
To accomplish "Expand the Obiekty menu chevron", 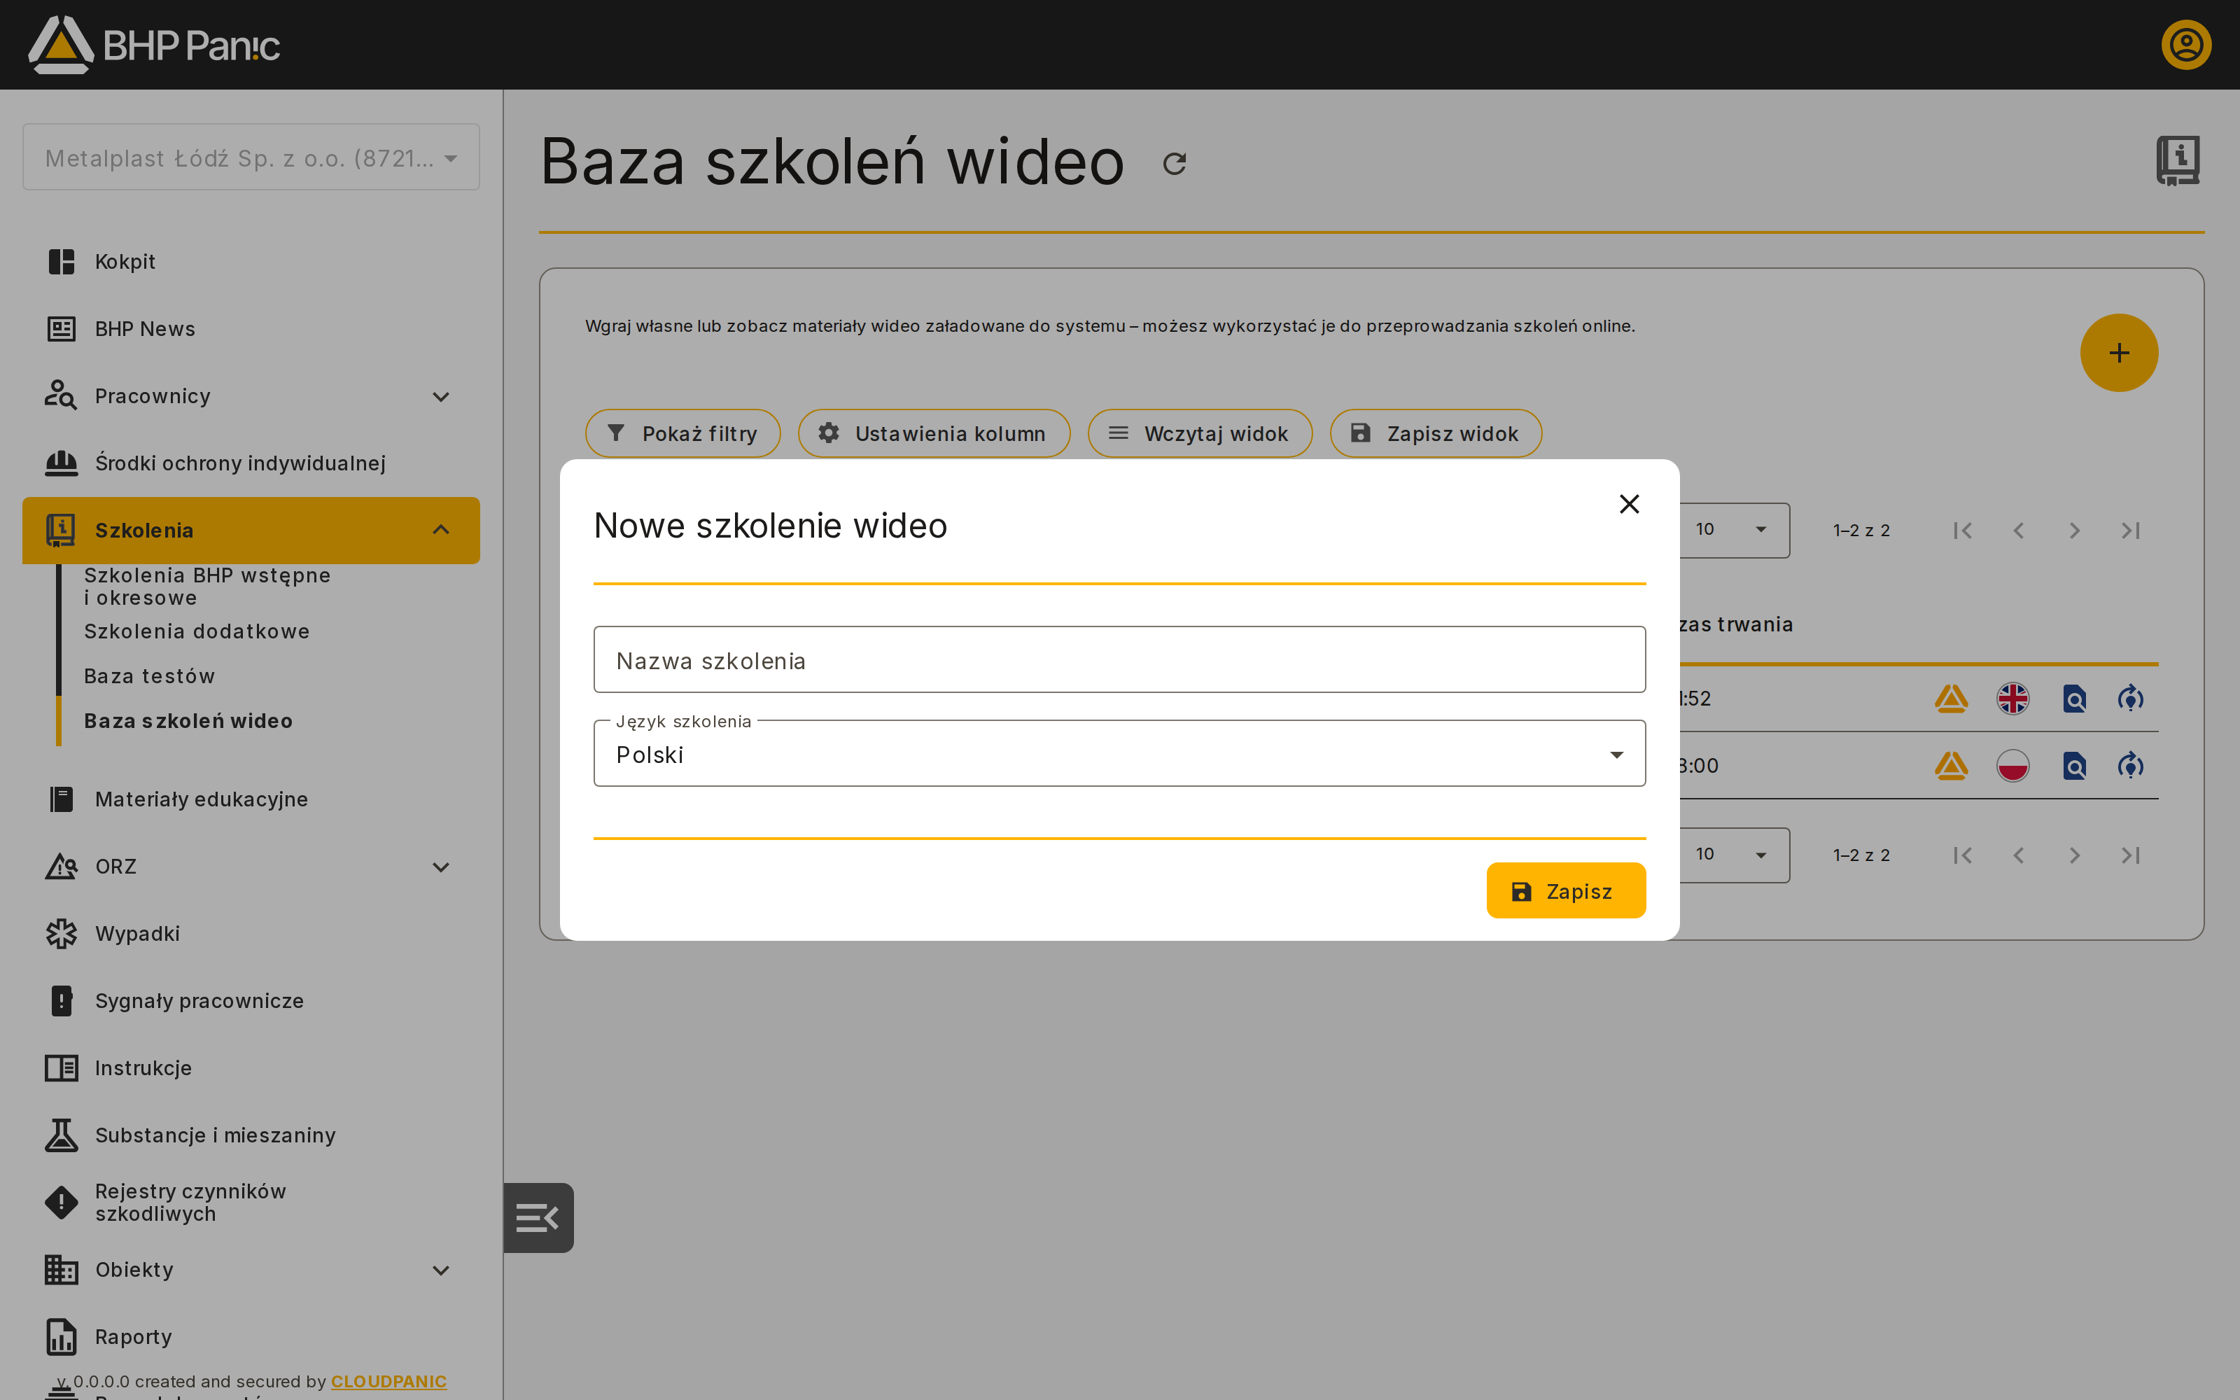I will point(440,1269).
